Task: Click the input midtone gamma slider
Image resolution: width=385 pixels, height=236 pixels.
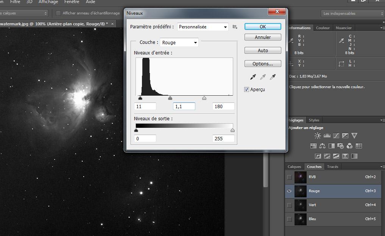Action: point(170,98)
